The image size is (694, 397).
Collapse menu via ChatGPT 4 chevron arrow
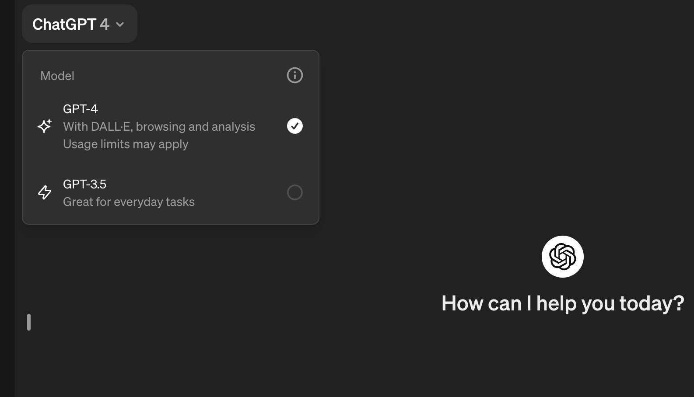120,25
